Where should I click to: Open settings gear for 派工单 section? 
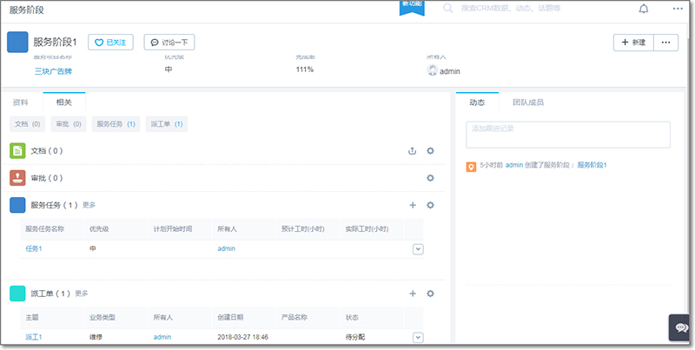[430, 294]
